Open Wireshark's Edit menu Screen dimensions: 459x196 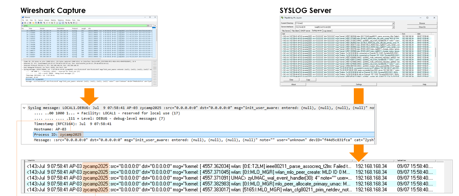pyautogui.click(x=27, y=20)
